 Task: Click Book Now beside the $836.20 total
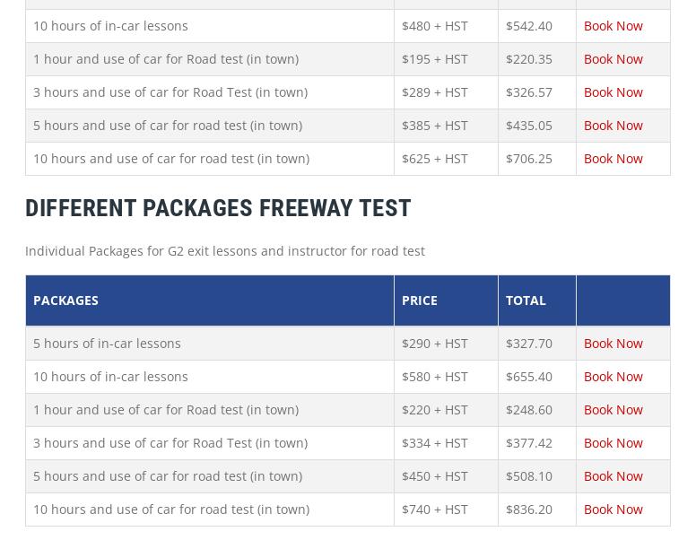pyautogui.click(x=613, y=510)
